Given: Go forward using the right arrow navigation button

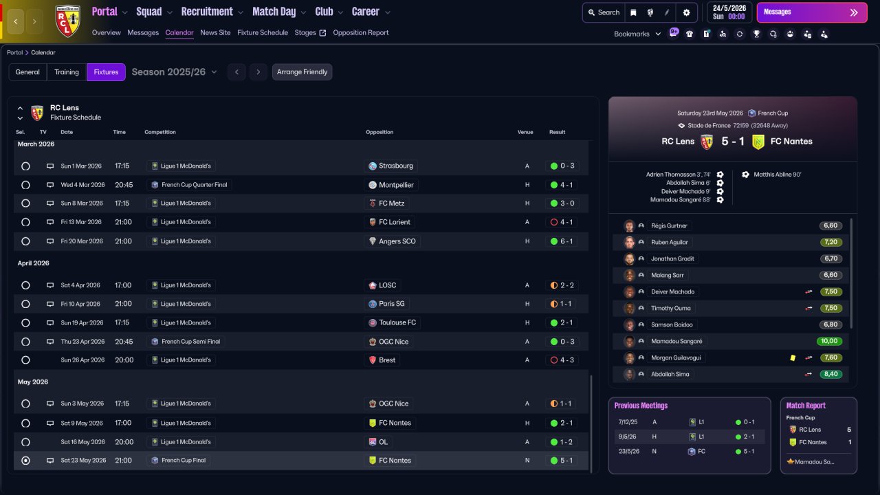Looking at the screenshot, I should point(35,21).
